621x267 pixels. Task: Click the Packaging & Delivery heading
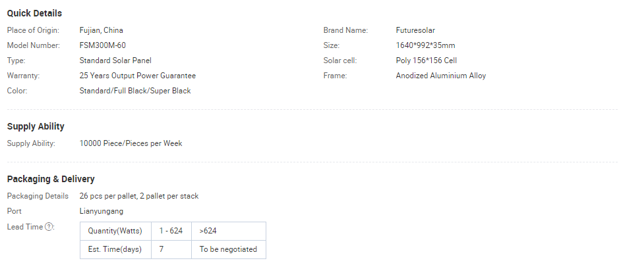click(51, 179)
